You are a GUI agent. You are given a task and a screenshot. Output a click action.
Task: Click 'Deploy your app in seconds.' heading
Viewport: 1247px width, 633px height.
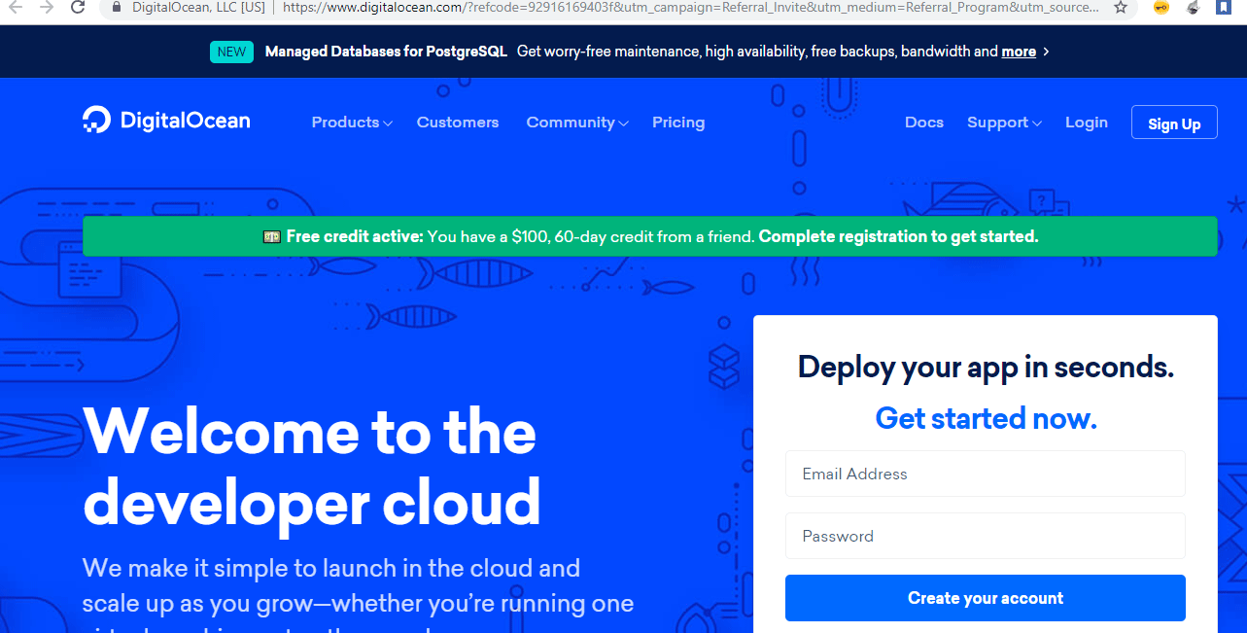point(986,368)
